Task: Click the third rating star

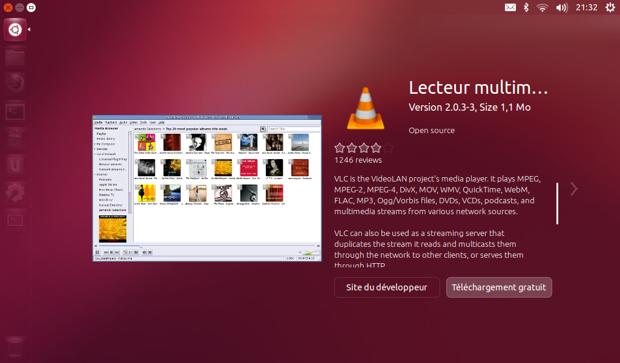Action: (364, 148)
